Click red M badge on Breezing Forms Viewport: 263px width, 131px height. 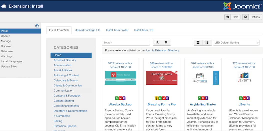[164, 98]
